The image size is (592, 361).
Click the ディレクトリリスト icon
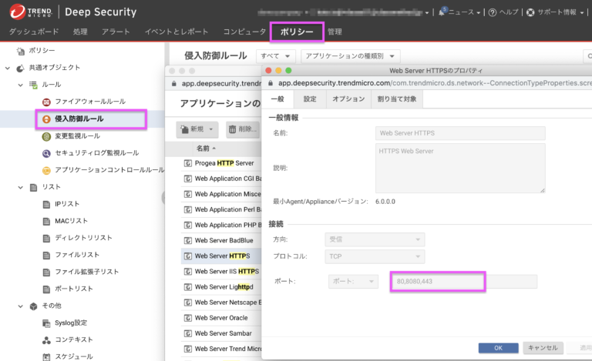pos(46,238)
